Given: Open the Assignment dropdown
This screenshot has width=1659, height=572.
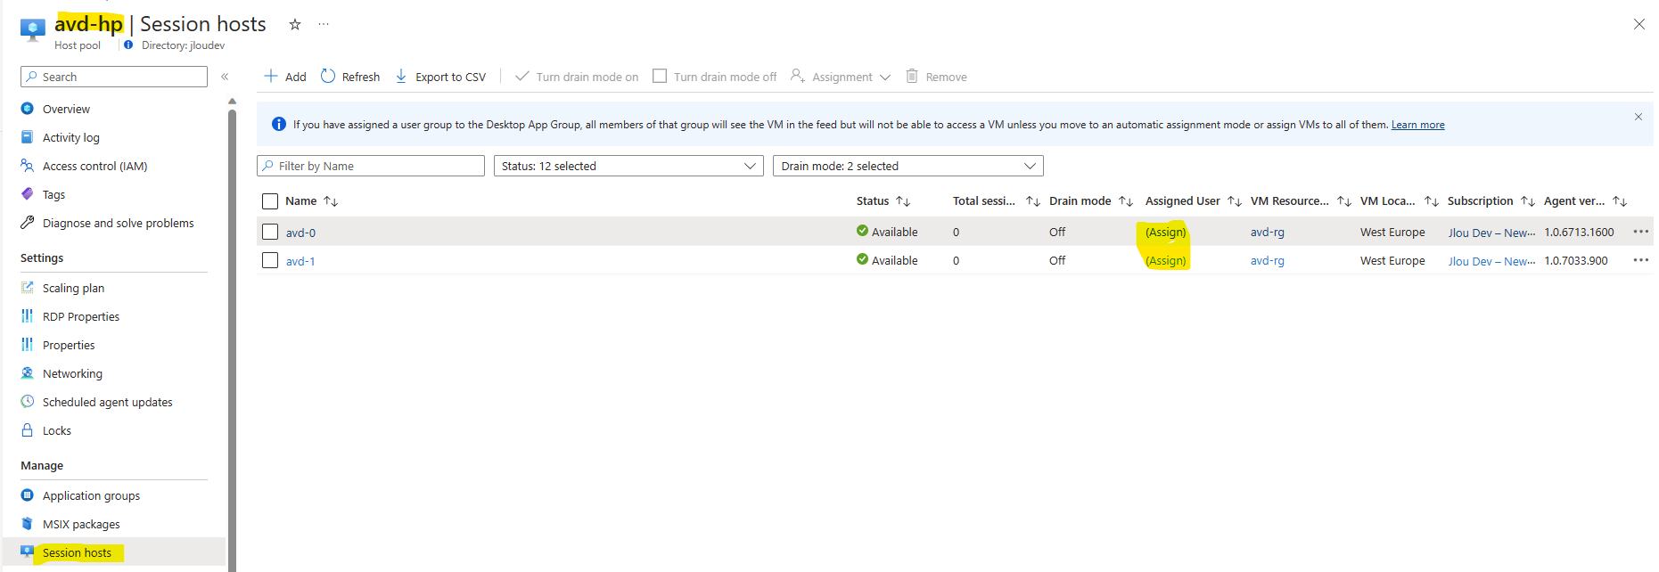Looking at the screenshot, I should click(x=841, y=77).
